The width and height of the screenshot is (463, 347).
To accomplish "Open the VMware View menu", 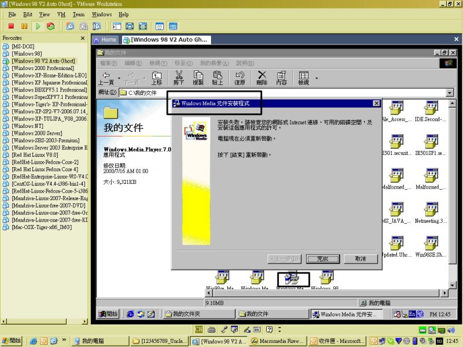I will tap(45, 14).
